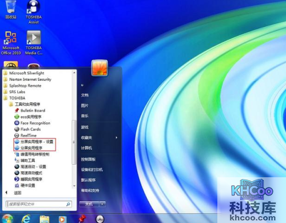Launch eco实用程序 from the start menu
Screen dimensions: 286x223
click(28, 117)
